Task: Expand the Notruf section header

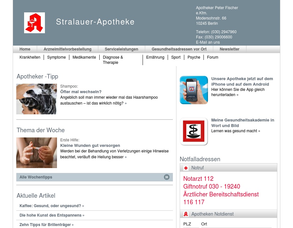Action: pyautogui.click(x=228, y=168)
